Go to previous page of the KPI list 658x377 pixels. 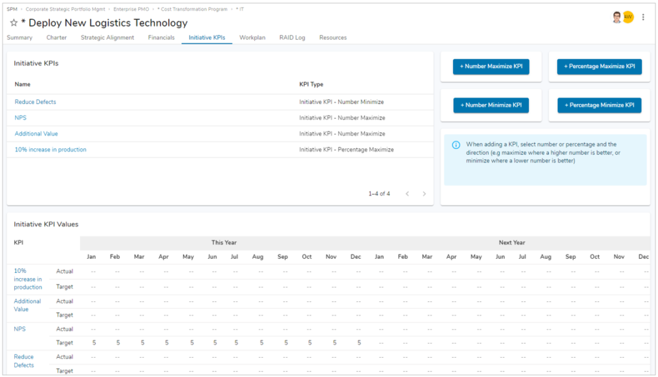[x=407, y=193]
